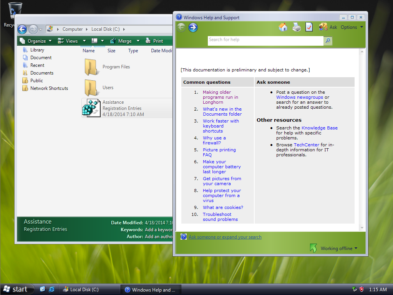Sort by the Size column header
393x295 pixels.
point(111,51)
